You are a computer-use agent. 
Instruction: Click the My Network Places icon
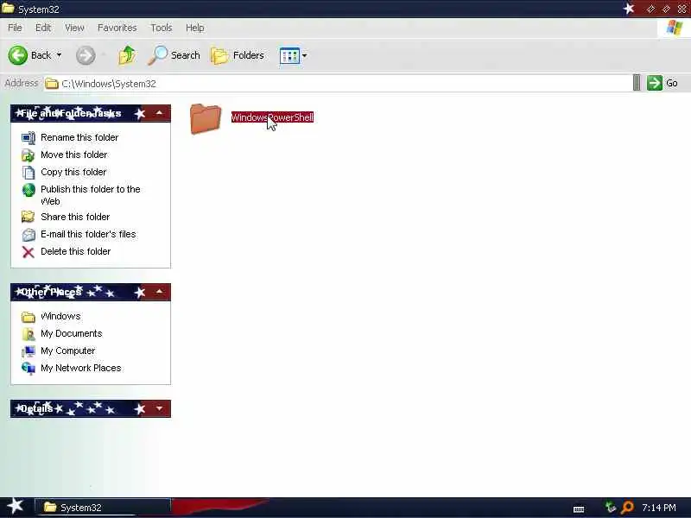(x=29, y=369)
